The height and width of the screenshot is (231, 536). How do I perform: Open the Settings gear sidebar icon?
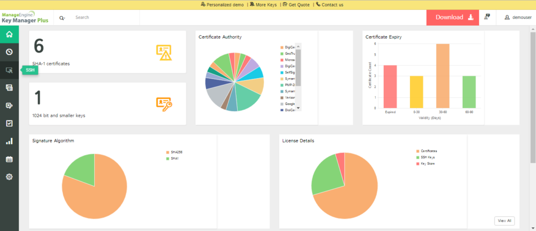point(9,177)
